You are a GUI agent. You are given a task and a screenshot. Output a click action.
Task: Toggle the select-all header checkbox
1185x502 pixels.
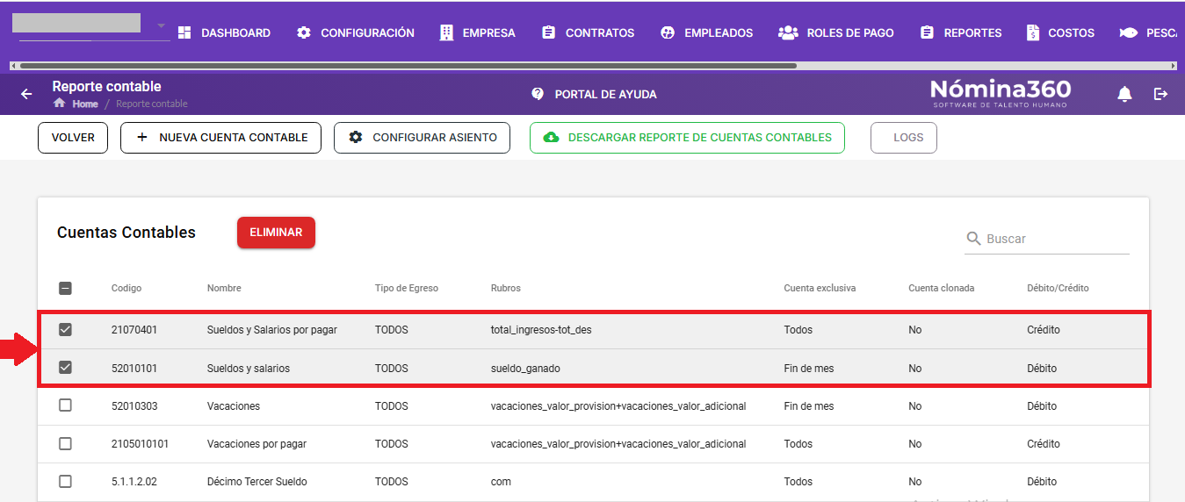[65, 288]
